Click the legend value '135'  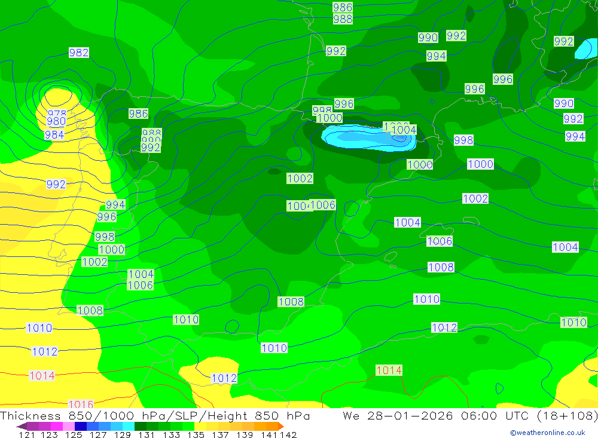[196, 434]
